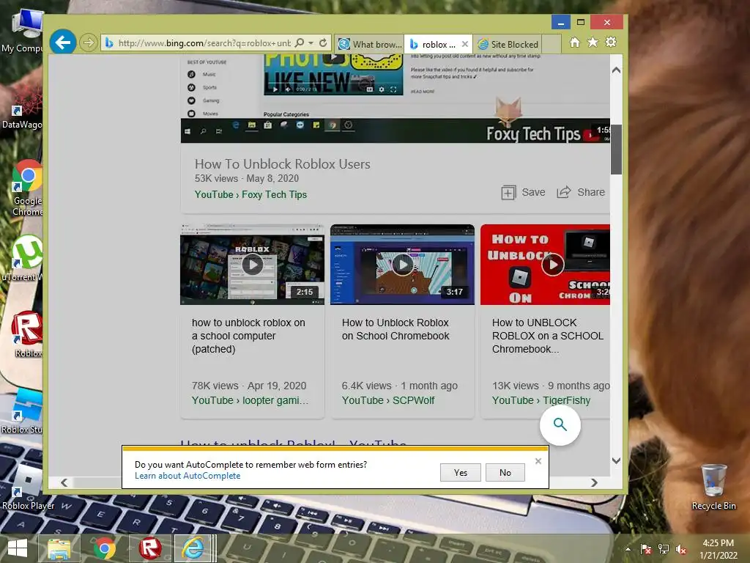Click the floating round search button
The height and width of the screenshot is (563, 750).
coord(560,424)
